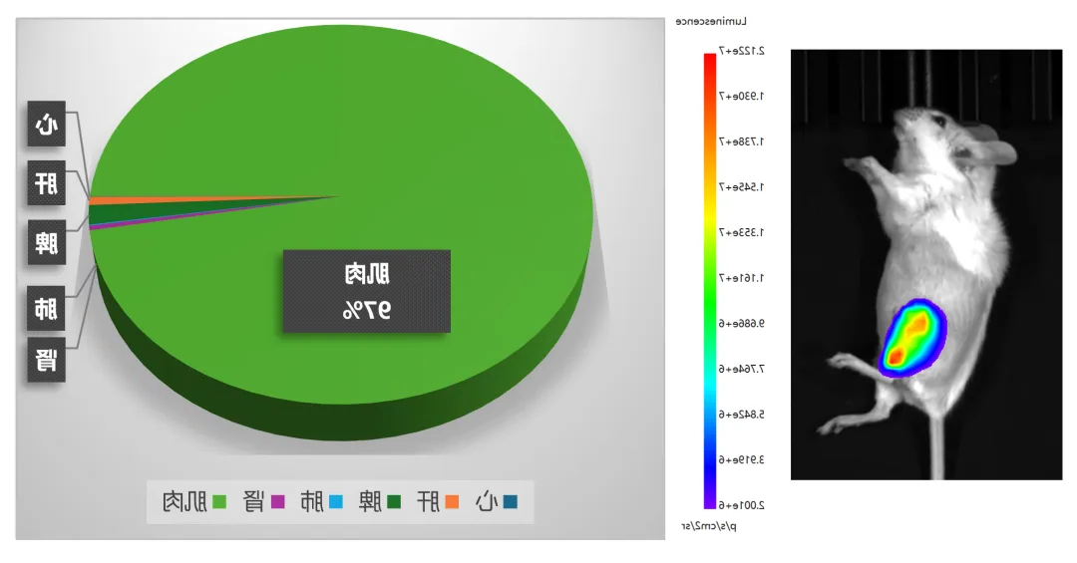Click the luminescent hotspot on the mouse

tap(909, 339)
